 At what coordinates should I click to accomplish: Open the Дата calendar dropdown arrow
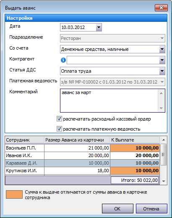click(x=99, y=27)
